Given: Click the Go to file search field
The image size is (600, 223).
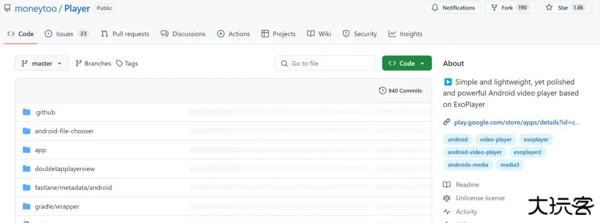Looking at the screenshot, I should tap(325, 63).
